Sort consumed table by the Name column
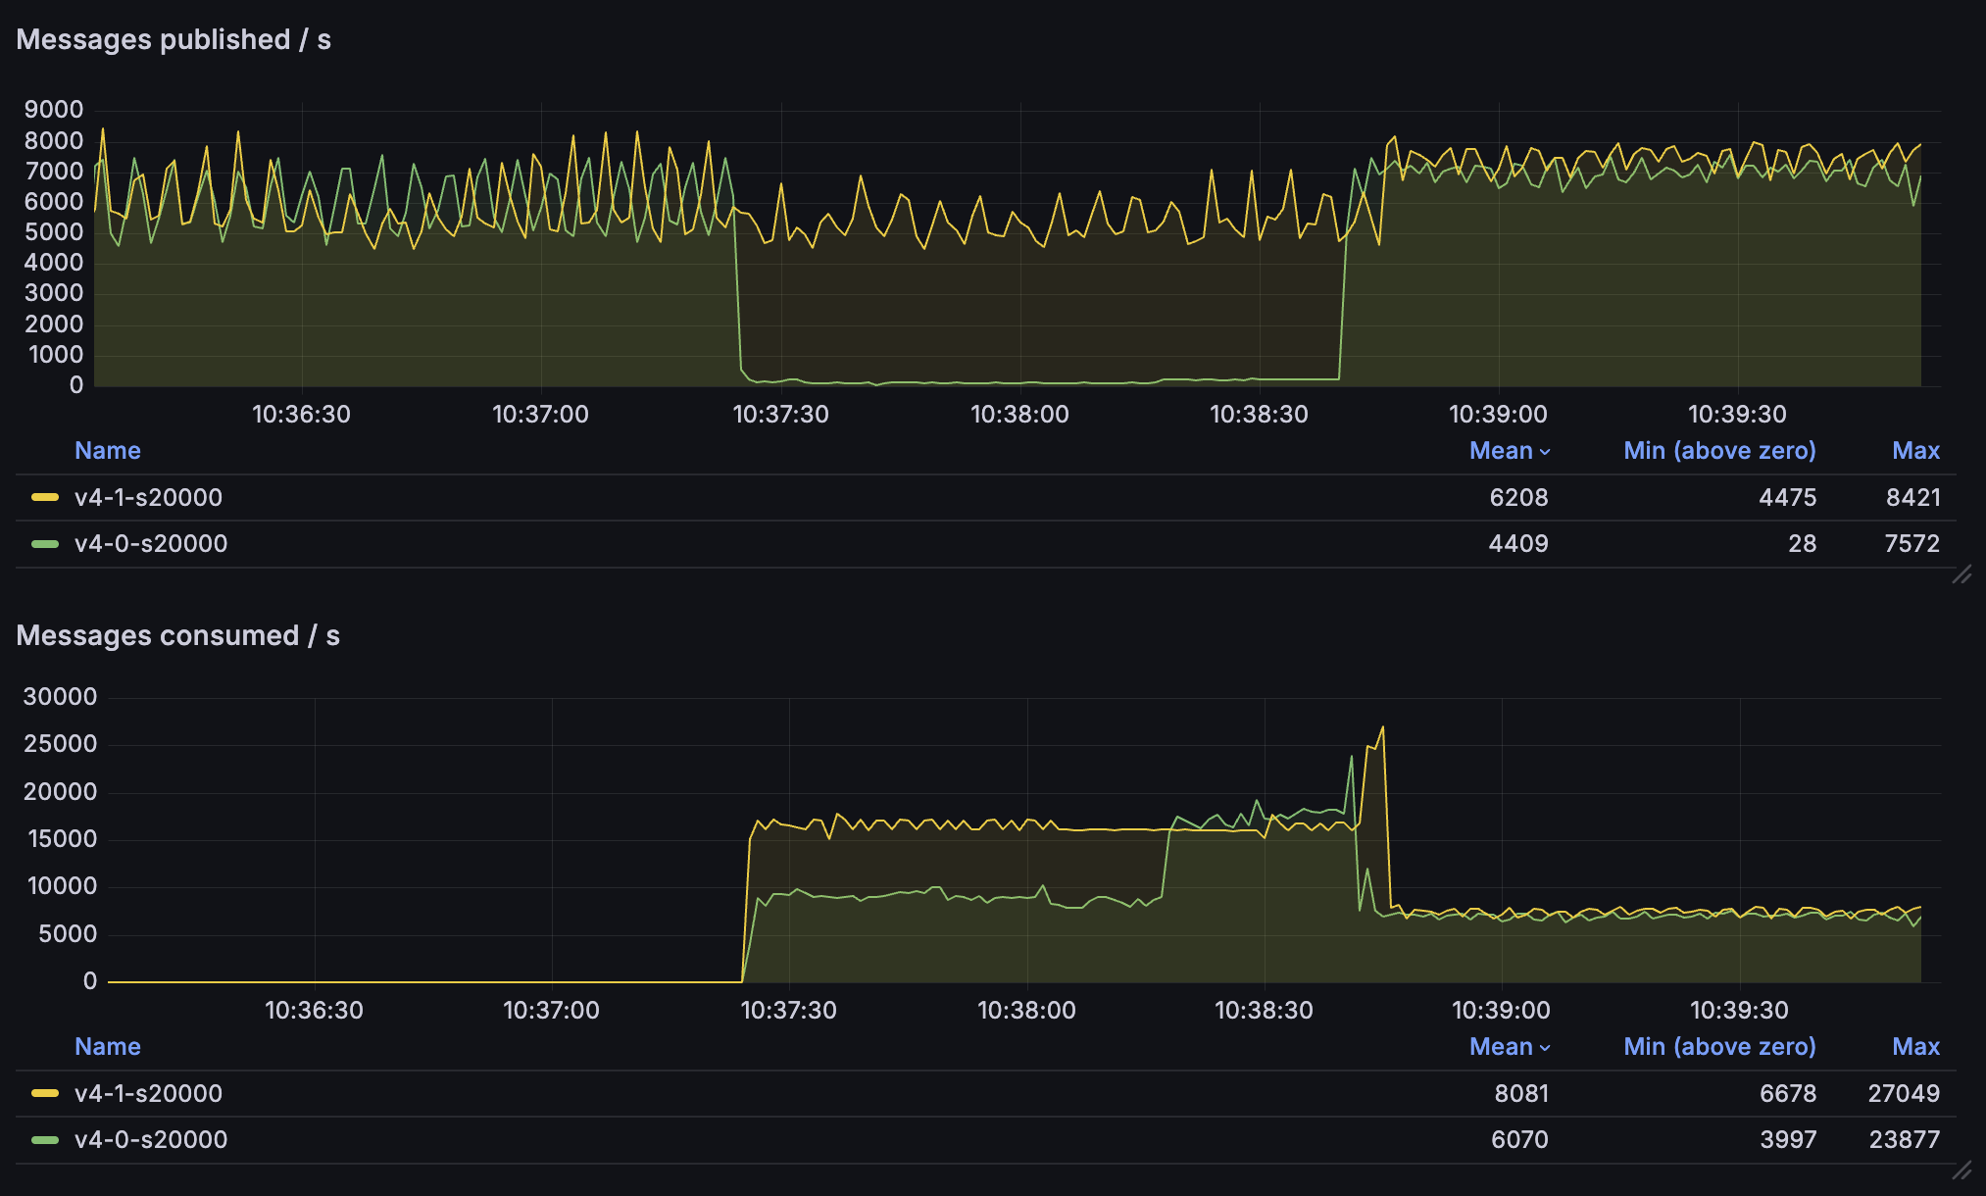1986x1196 pixels. click(108, 1046)
